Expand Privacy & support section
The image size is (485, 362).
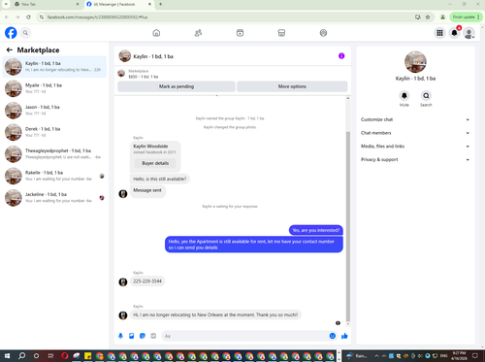coord(415,159)
